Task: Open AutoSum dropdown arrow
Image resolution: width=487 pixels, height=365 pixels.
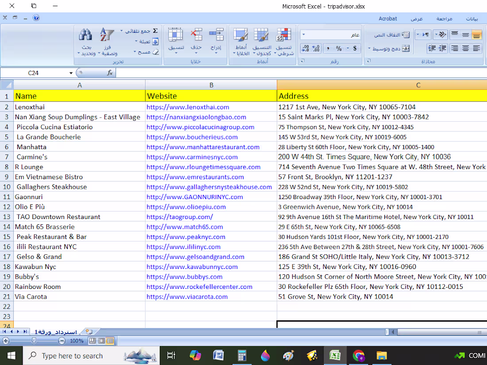Action: coord(121,31)
